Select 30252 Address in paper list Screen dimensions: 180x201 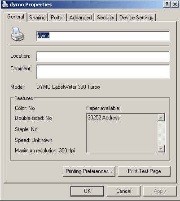point(104,118)
